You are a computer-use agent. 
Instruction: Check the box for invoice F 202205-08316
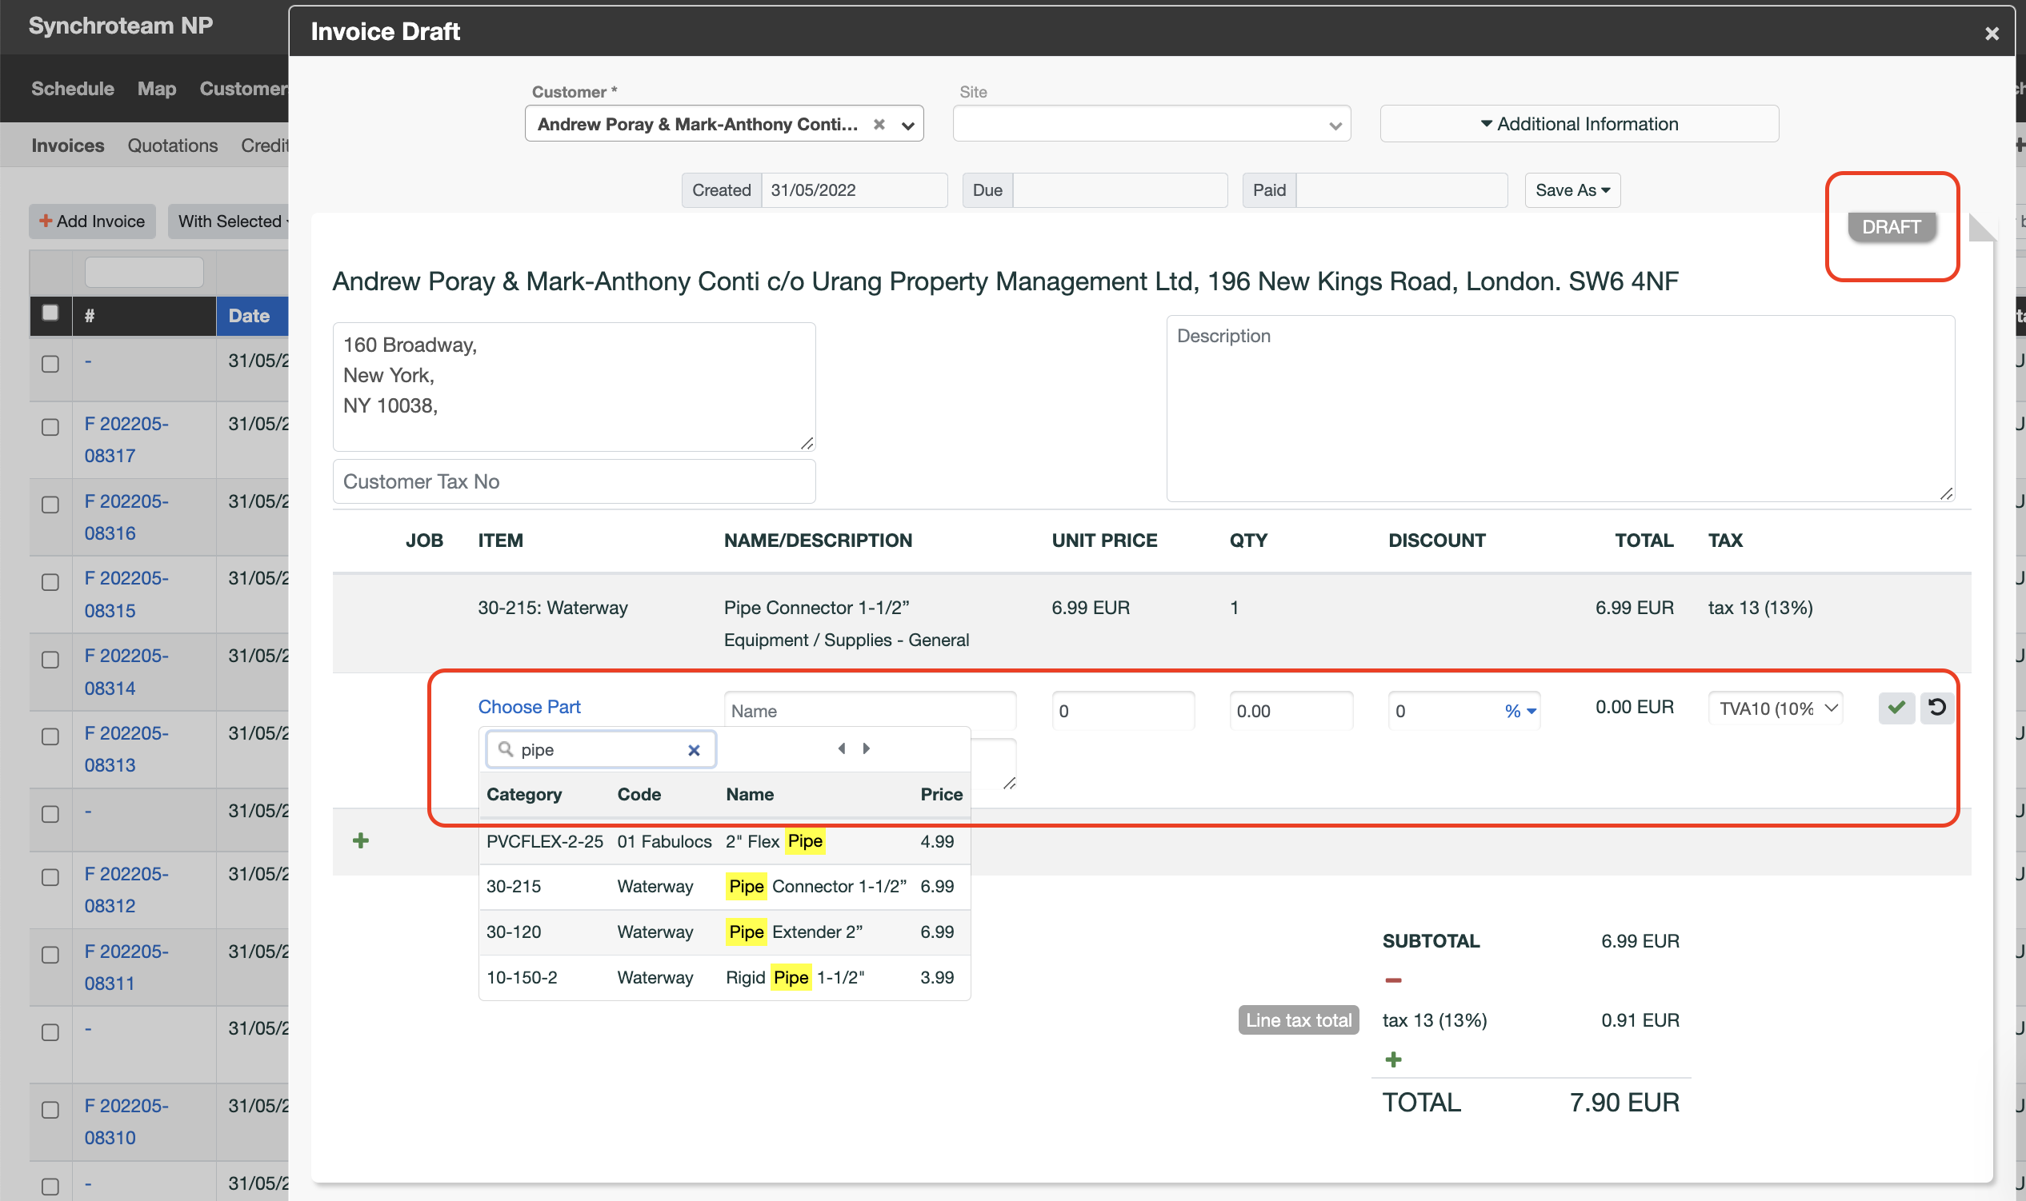coord(50,505)
